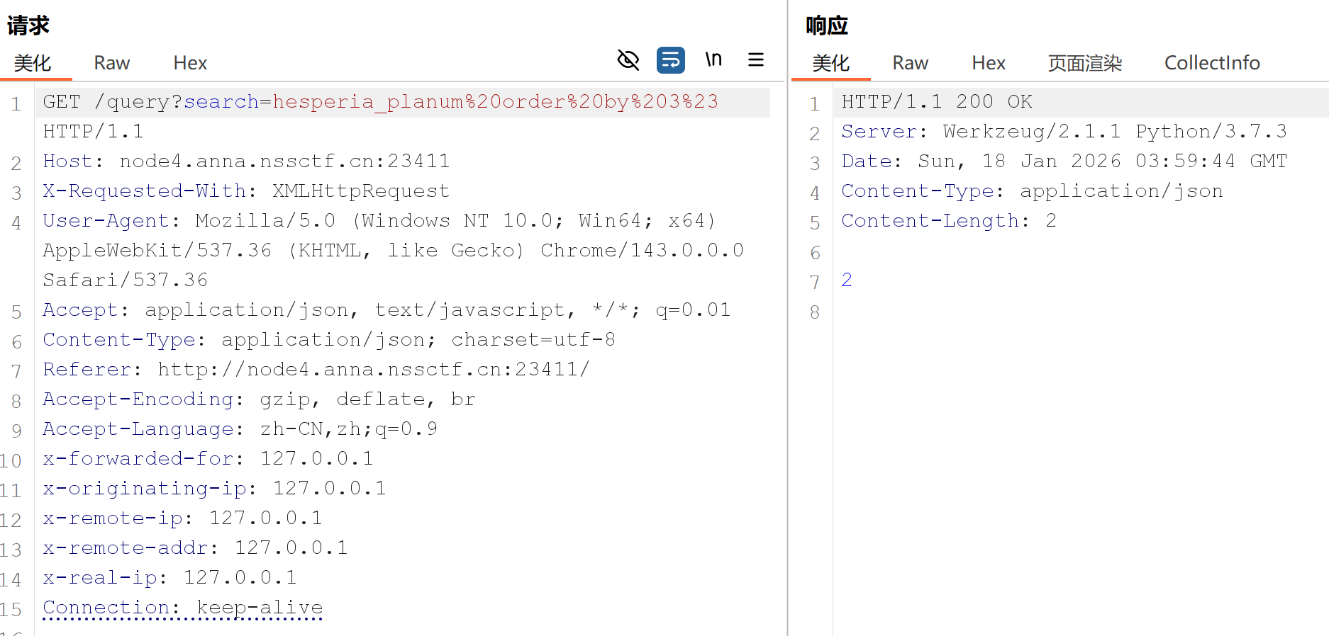Open the response Hex tab
The height and width of the screenshot is (636, 1329).
pyautogui.click(x=989, y=63)
